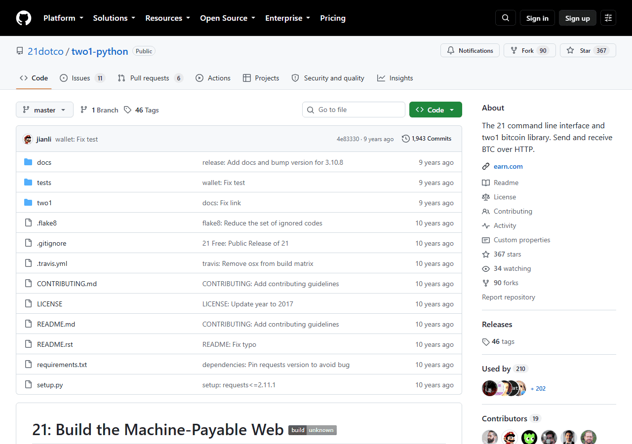Click the Custom properties icon
632x444 pixels.
[x=486, y=240]
